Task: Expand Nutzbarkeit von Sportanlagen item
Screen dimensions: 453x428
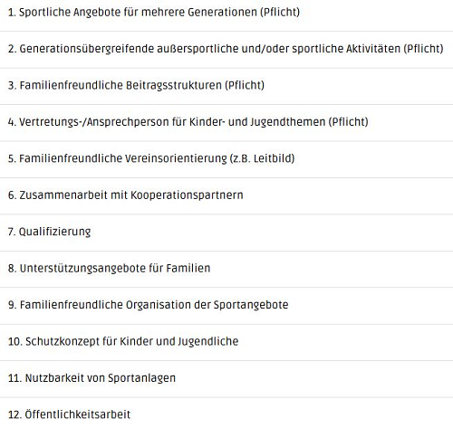Action: [226, 378]
